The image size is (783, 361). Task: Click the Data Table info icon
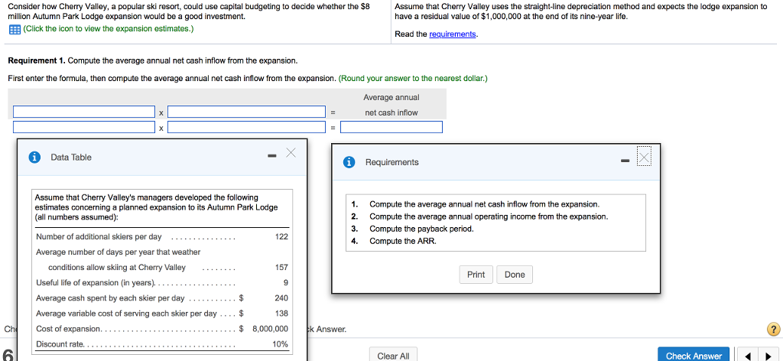34,158
